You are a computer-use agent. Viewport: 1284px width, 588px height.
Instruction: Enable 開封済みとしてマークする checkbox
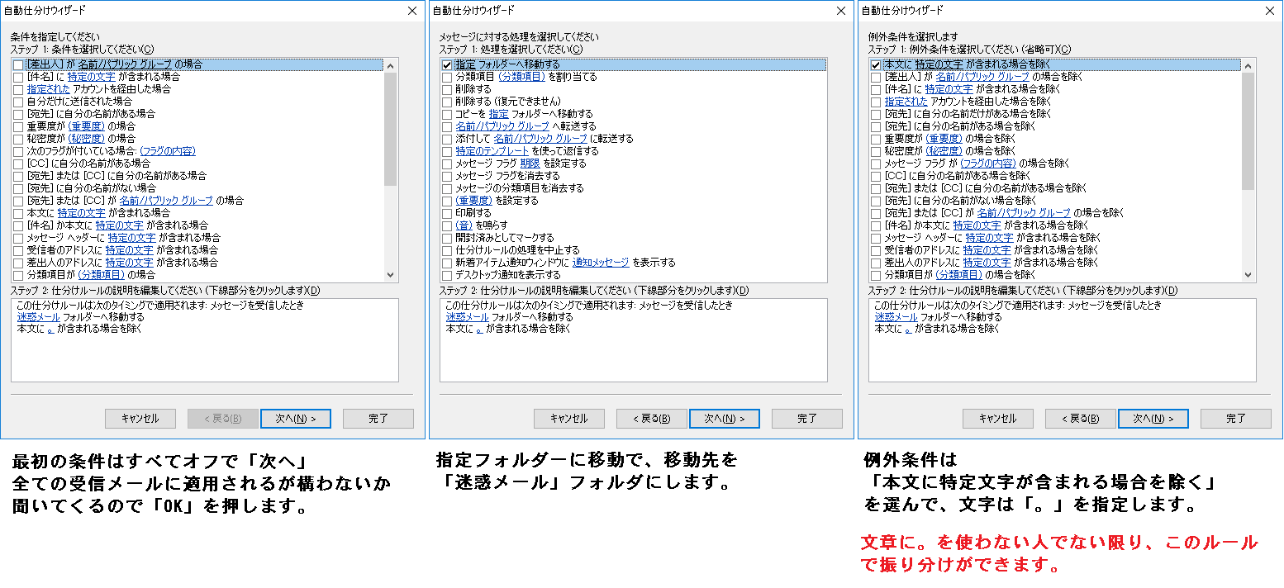(x=447, y=238)
